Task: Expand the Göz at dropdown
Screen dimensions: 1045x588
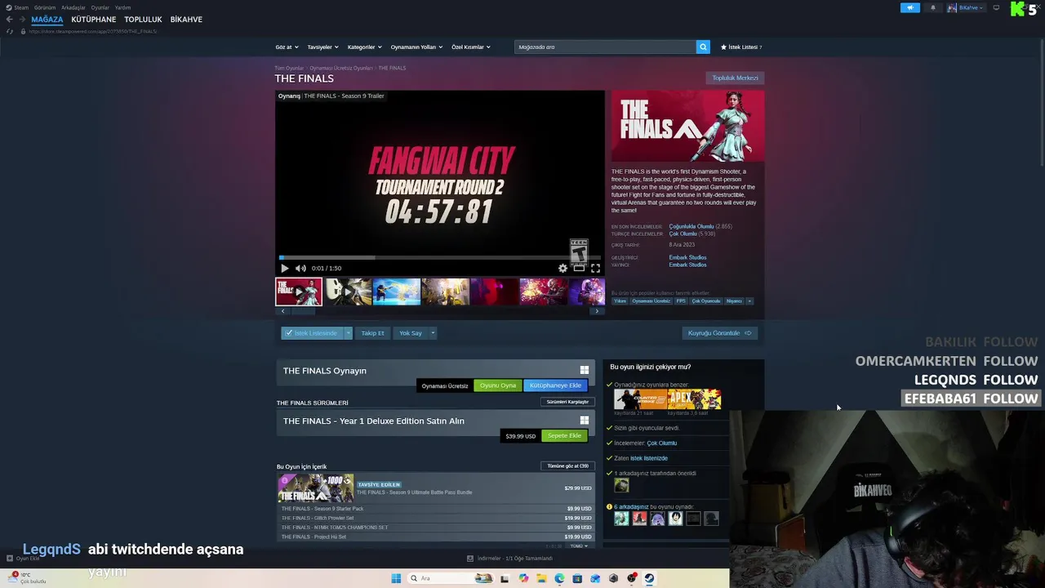Action: (x=287, y=47)
